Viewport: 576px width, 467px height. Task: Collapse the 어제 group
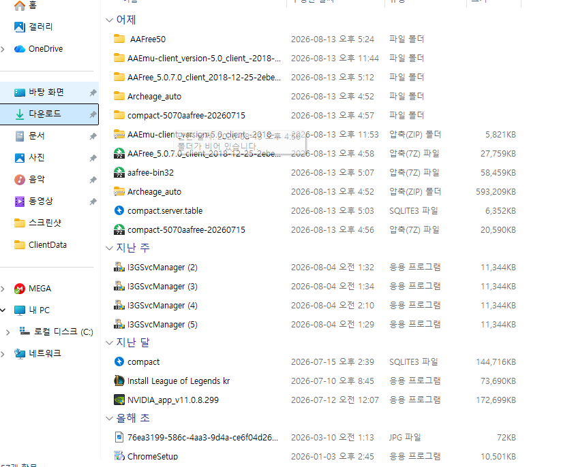(x=109, y=20)
